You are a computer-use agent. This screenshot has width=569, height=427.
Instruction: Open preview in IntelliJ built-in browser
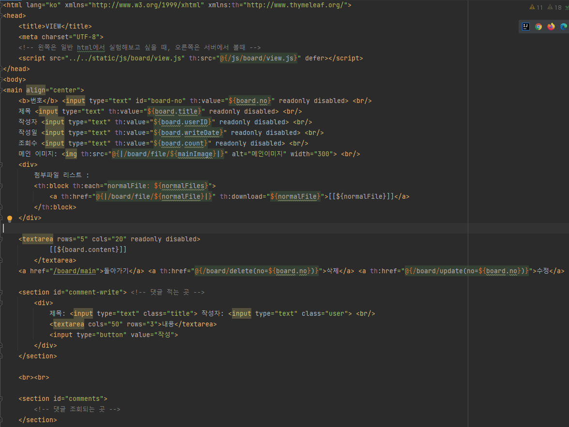coord(525,27)
